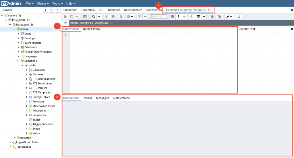The image size is (294, 158).
Task: Open the Clear eraser dropdown
Action: tap(229, 16)
